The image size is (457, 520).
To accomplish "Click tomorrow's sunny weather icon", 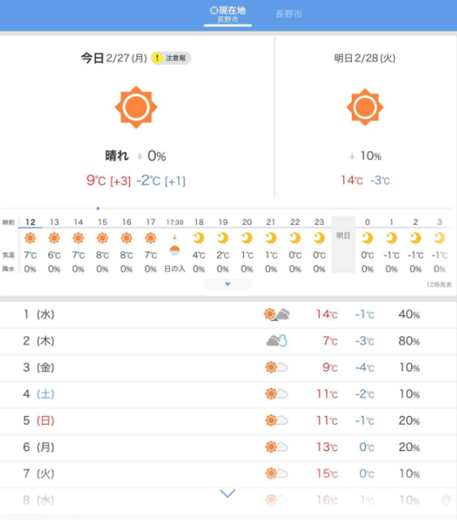I will pos(365,107).
